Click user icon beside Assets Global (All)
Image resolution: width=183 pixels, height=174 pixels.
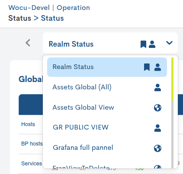(157, 88)
